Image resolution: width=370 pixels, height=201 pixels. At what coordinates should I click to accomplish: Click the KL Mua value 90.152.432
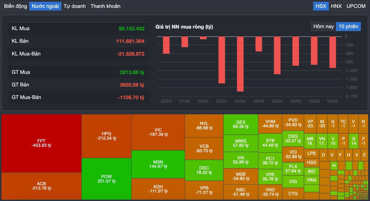point(132,29)
